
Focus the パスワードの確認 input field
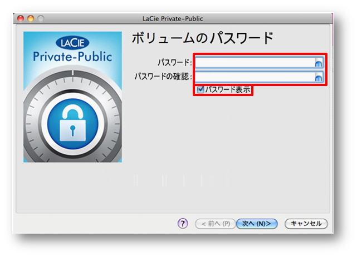(x=259, y=77)
